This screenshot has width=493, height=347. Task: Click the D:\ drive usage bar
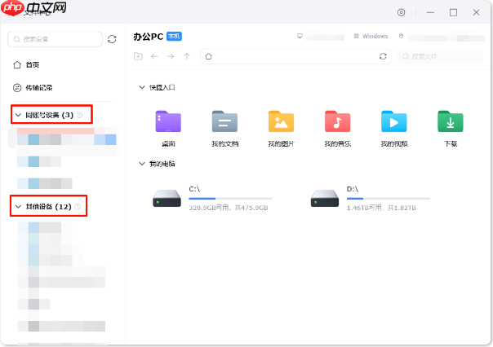[x=389, y=199]
